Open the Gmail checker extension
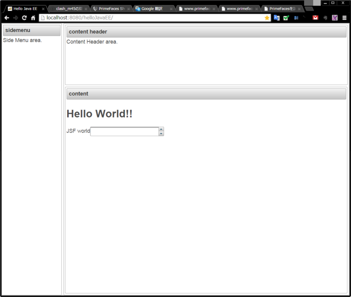Screen dimensions: 351x297 pos(315,18)
